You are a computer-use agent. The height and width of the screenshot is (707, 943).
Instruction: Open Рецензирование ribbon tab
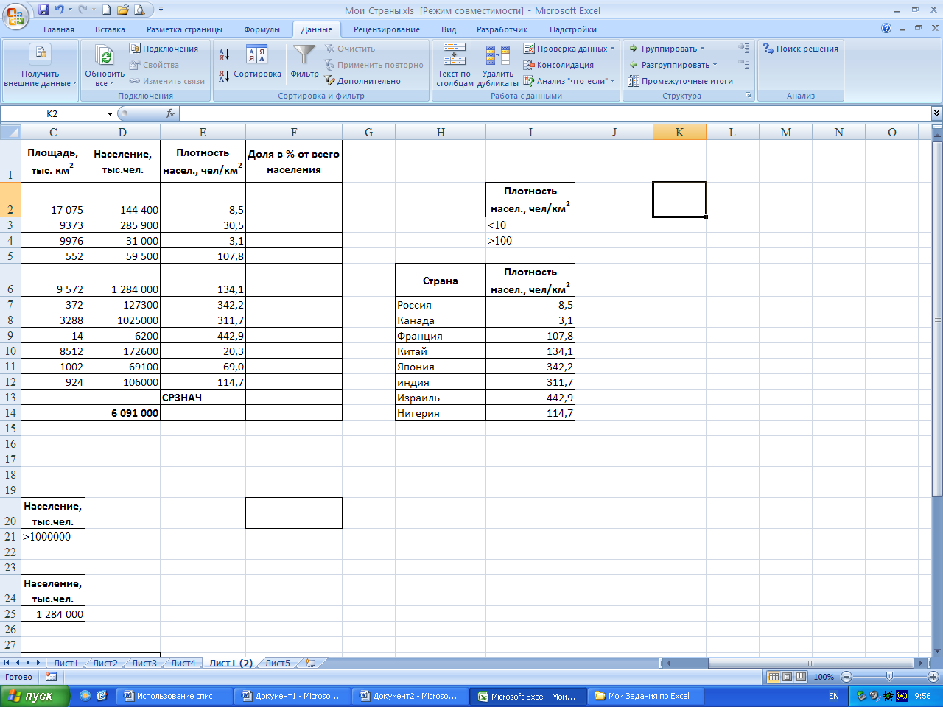pos(387,29)
